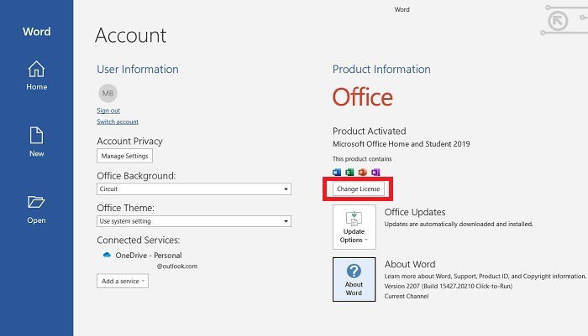Click the back arrow circle icon at top right
This screenshot has width=588, height=336.
click(x=558, y=21)
